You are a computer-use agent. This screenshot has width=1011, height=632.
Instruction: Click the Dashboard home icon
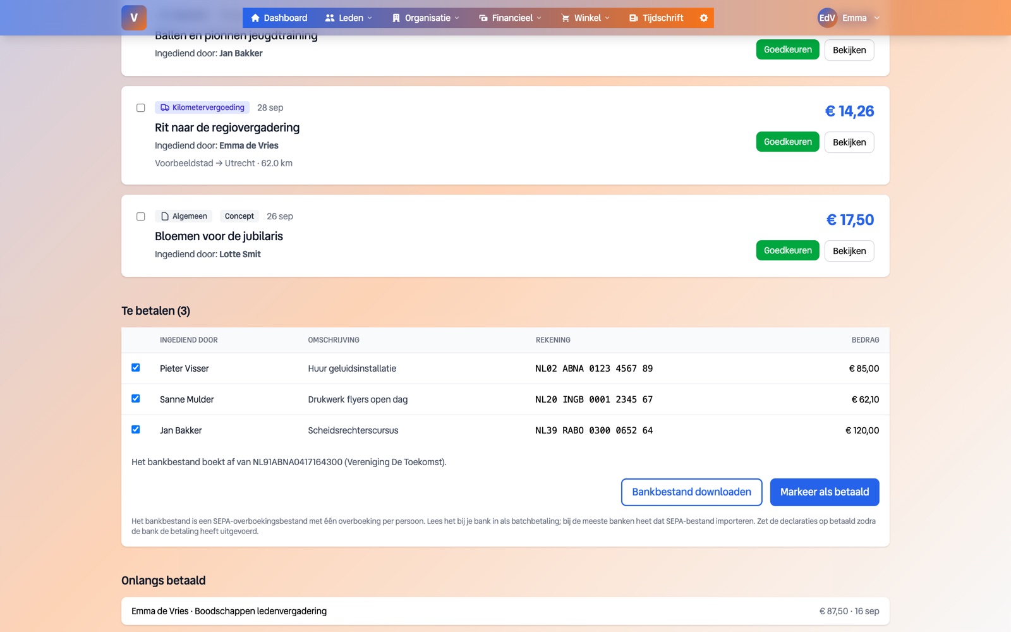pos(255,18)
